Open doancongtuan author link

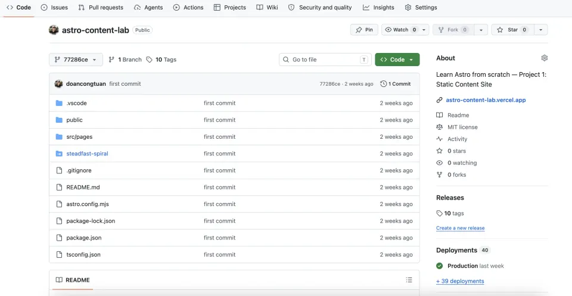(86, 84)
